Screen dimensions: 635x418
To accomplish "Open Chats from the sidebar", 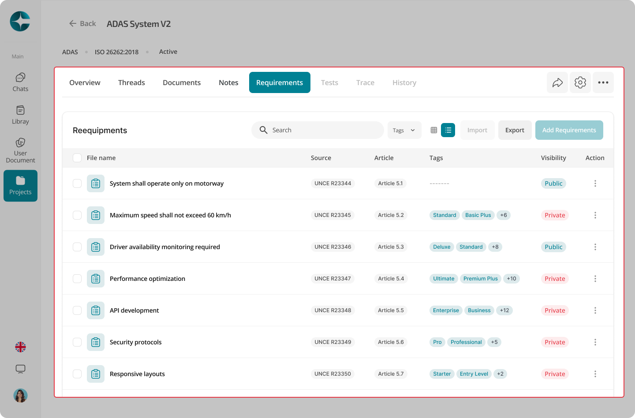I will (20, 82).
